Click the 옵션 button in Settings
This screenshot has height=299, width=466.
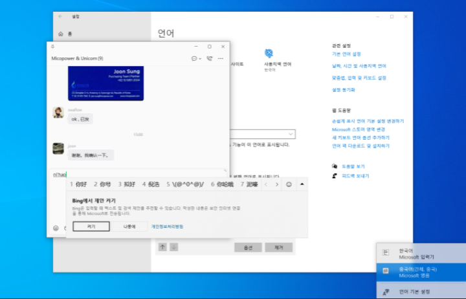click(x=248, y=248)
